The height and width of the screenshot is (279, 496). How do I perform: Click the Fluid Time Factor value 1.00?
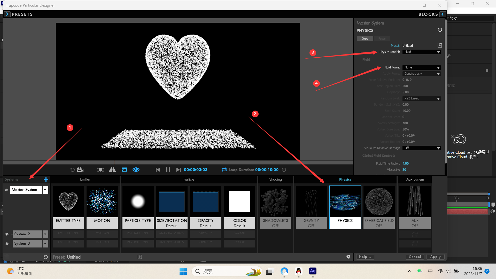coord(406,164)
